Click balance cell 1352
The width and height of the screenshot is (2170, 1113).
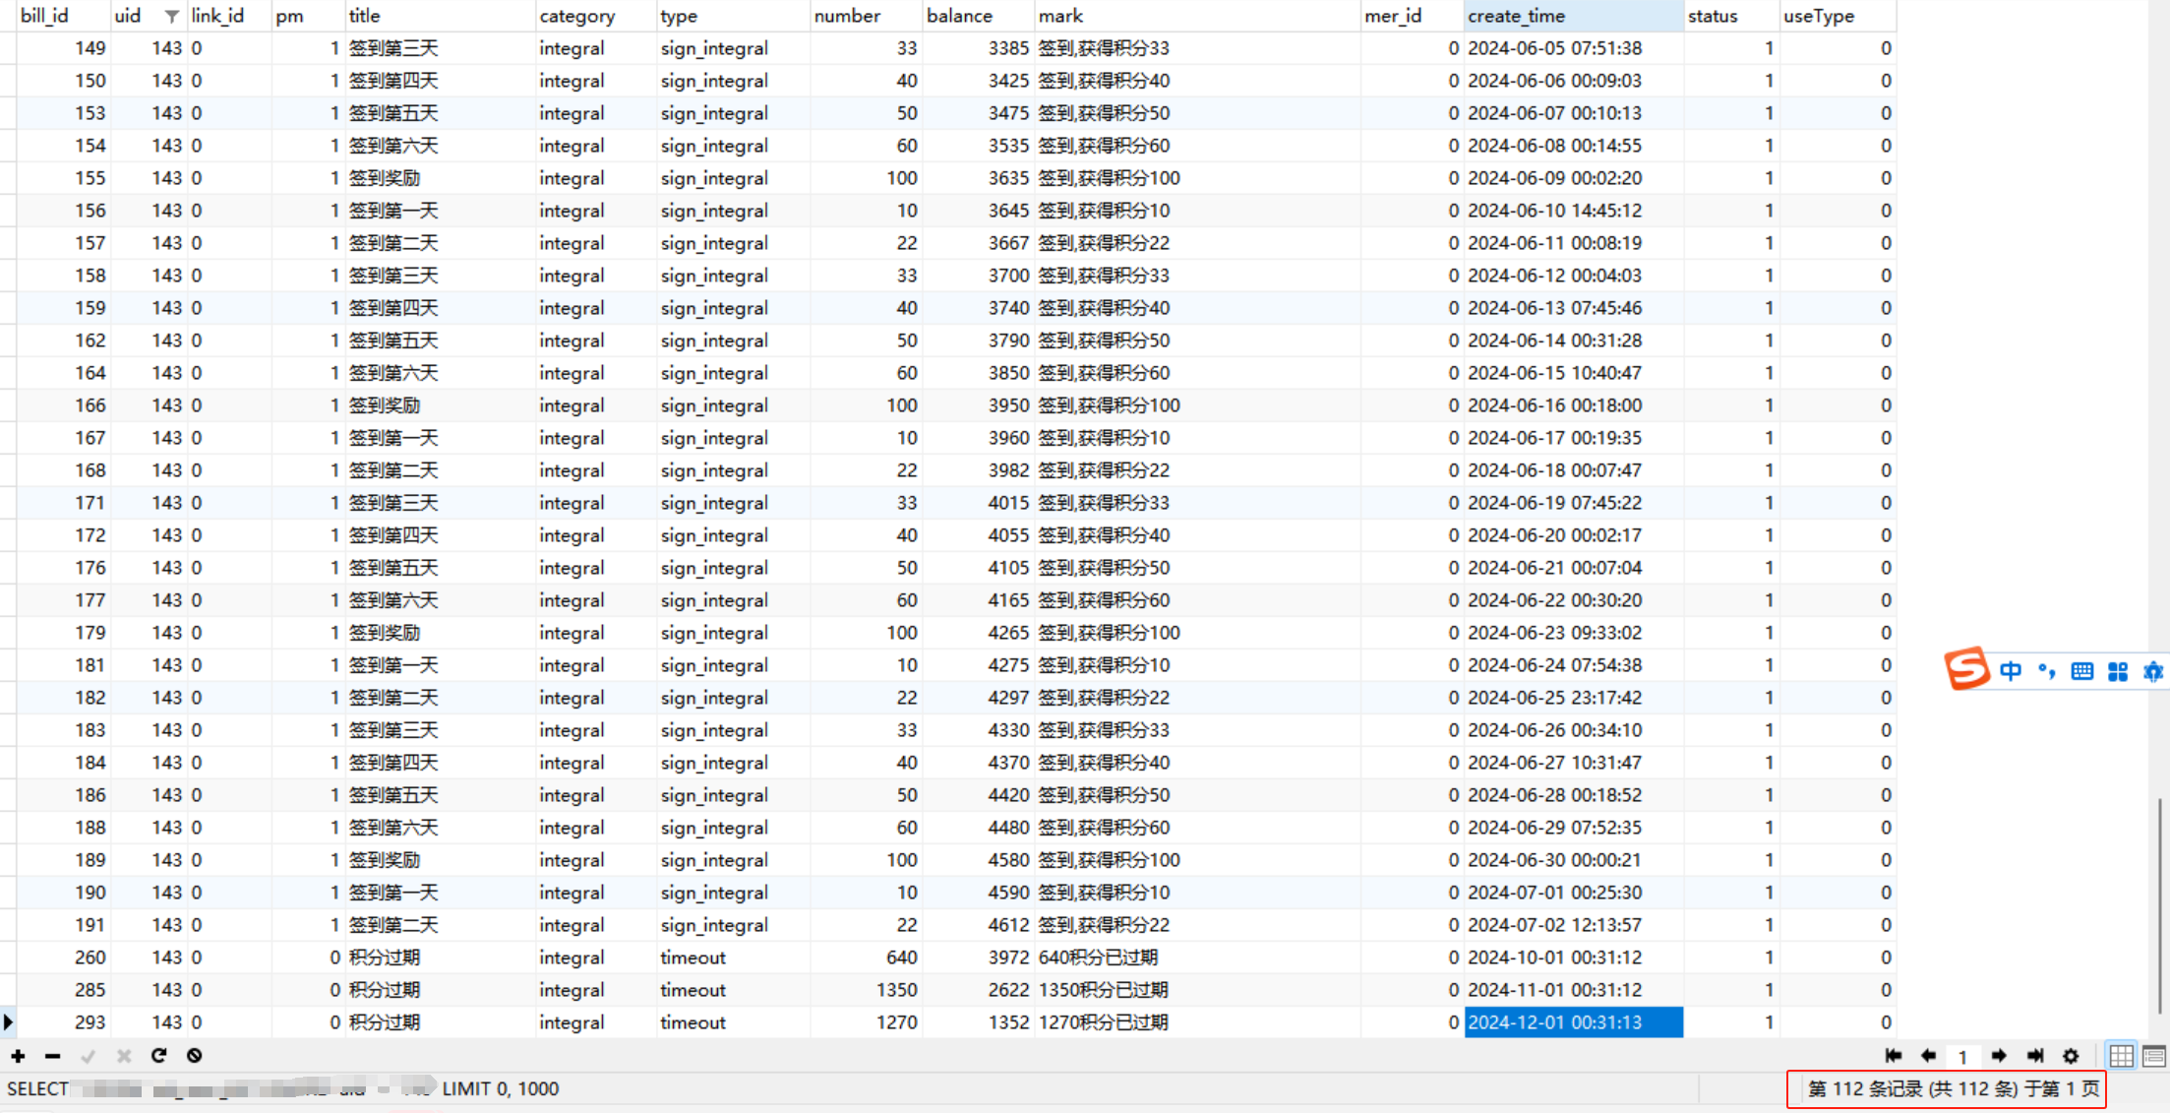coord(978,1022)
